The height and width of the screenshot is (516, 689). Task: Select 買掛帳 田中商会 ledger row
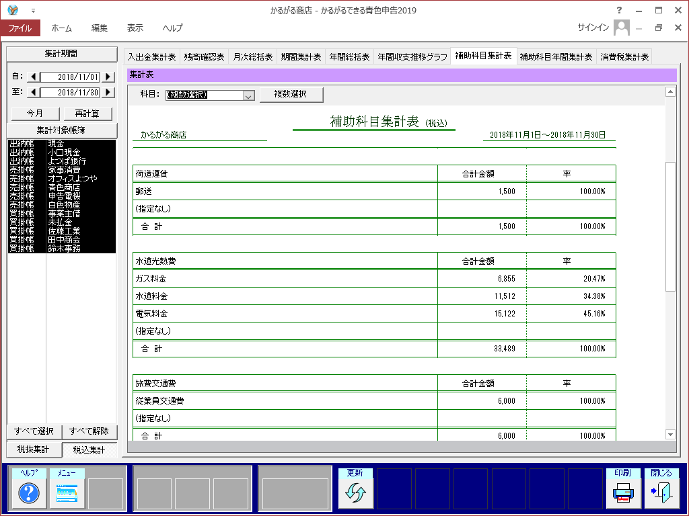pos(61,240)
